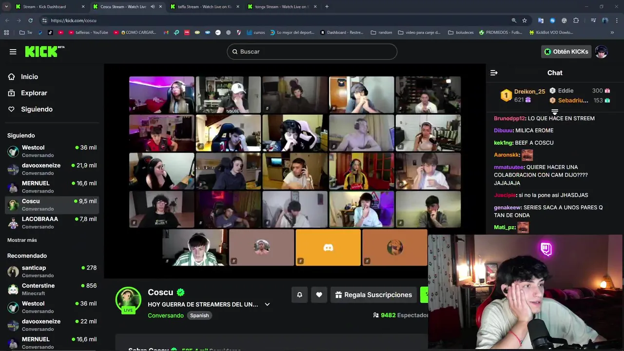The image size is (624, 351).
Task: Click the Spanish language tag
Action: pos(199,315)
